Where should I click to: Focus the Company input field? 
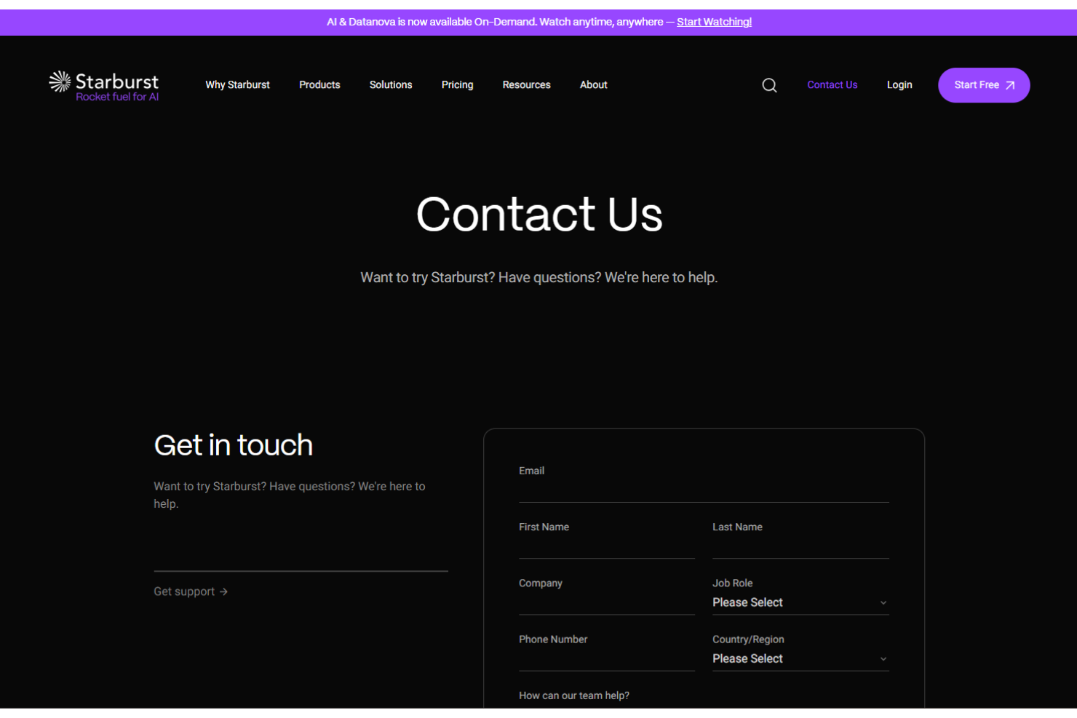pos(607,603)
